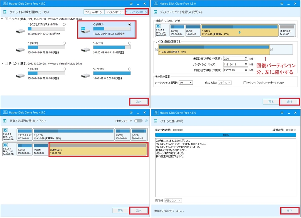
Task: Select the 未割り当て 139.89 GB block on Disk 1
Action: (98, 150)
